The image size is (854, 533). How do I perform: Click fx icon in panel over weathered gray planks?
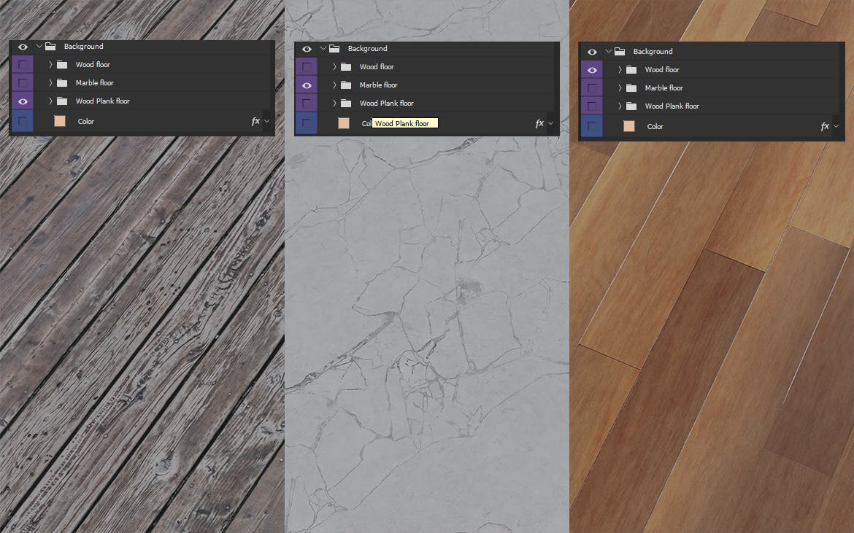255,121
